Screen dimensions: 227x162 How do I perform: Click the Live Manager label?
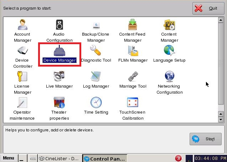[x=60, y=86]
